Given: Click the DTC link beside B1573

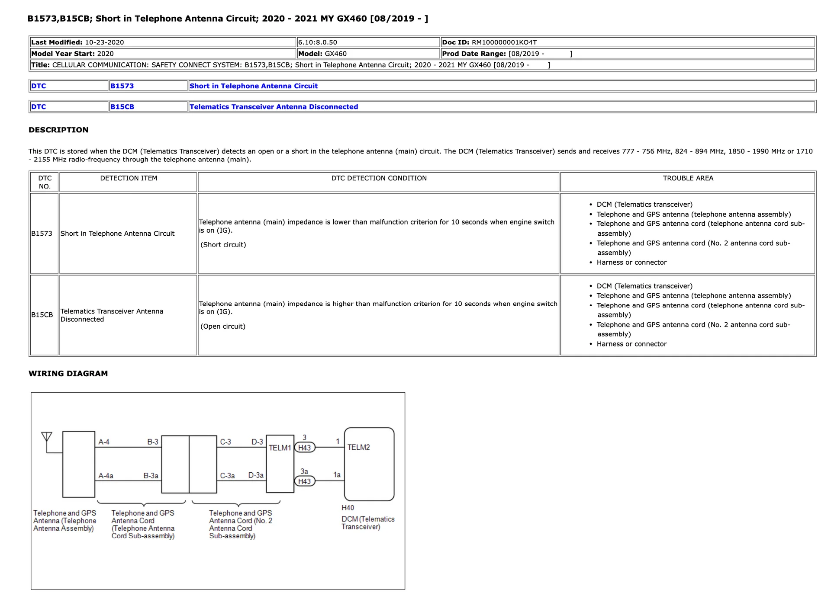Looking at the screenshot, I should click(39, 86).
